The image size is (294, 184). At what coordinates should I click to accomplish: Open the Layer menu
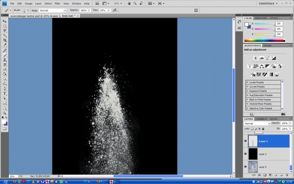(38, 3)
